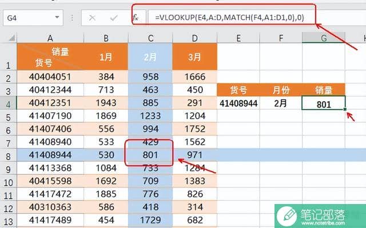The width and height of the screenshot is (366, 228).
Task: Click cell containing 40415598
Action: click(x=50, y=181)
